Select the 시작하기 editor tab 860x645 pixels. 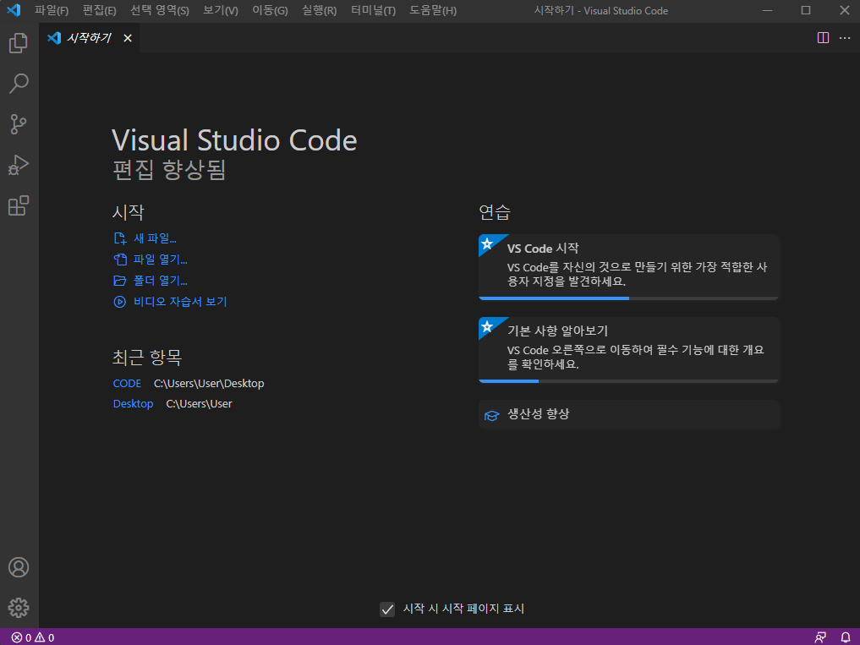(x=90, y=38)
